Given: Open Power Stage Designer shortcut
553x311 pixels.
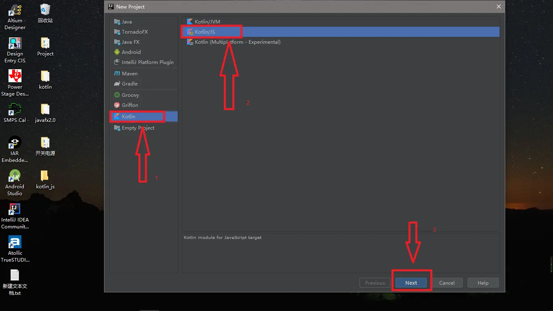Looking at the screenshot, I should click(x=15, y=83).
